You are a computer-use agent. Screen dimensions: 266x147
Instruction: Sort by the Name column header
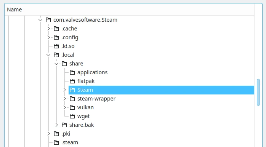click(x=129, y=10)
